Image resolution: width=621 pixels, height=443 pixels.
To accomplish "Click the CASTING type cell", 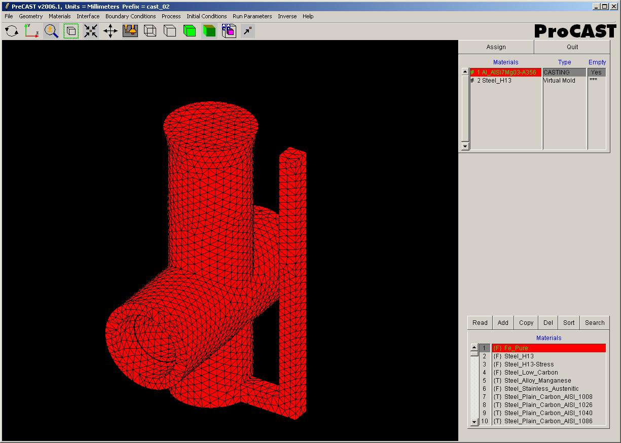I will (x=564, y=72).
